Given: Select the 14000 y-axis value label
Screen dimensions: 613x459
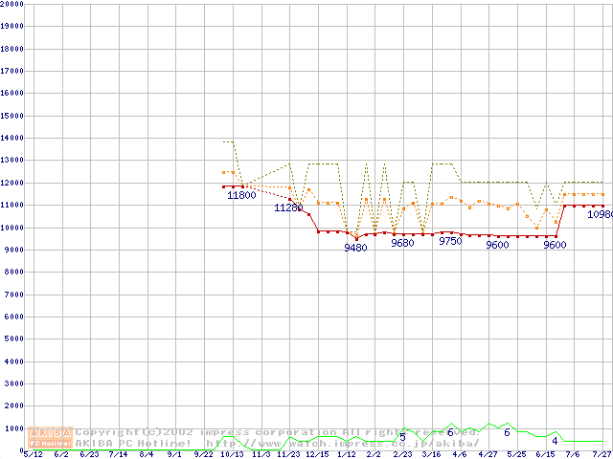Looking at the screenshot, I should click(12, 139).
